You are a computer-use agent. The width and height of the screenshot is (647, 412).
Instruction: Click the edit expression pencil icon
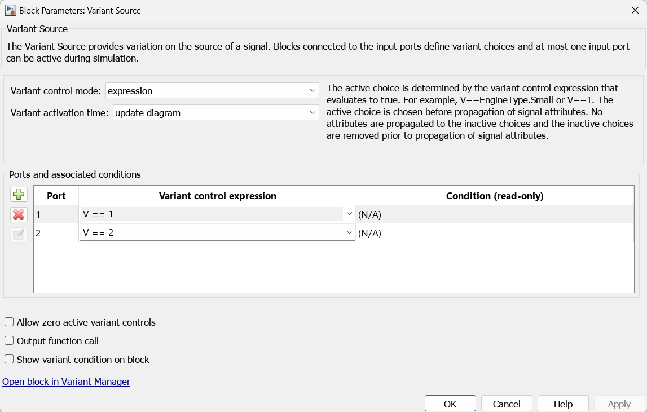(x=19, y=235)
